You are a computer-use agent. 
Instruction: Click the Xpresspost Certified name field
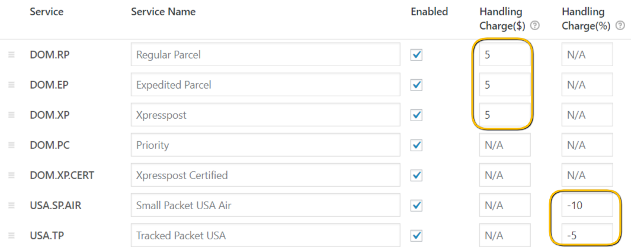(x=265, y=175)
